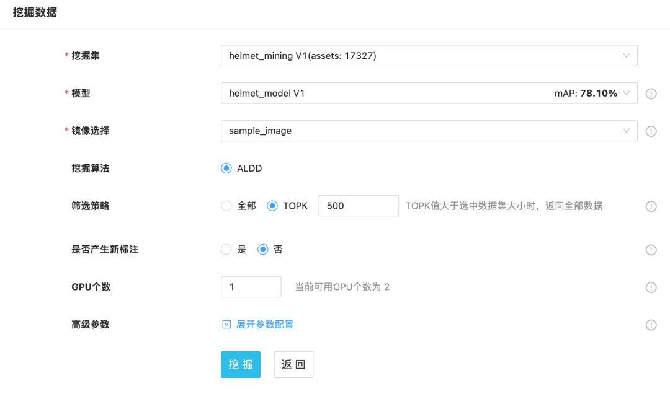This screenshot has height=394, width=670.
Task: Click the blue 挖掘 submit button
Action: click(241, 365)
